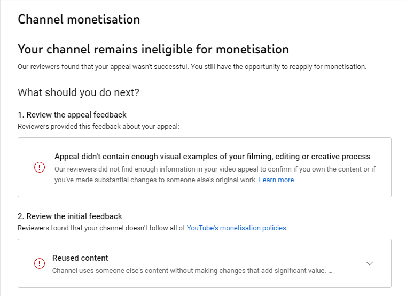Viewport: 406px width, 296px height.
Task: Click the 'Reviewers provided this feedback' text
Action: 98,127
